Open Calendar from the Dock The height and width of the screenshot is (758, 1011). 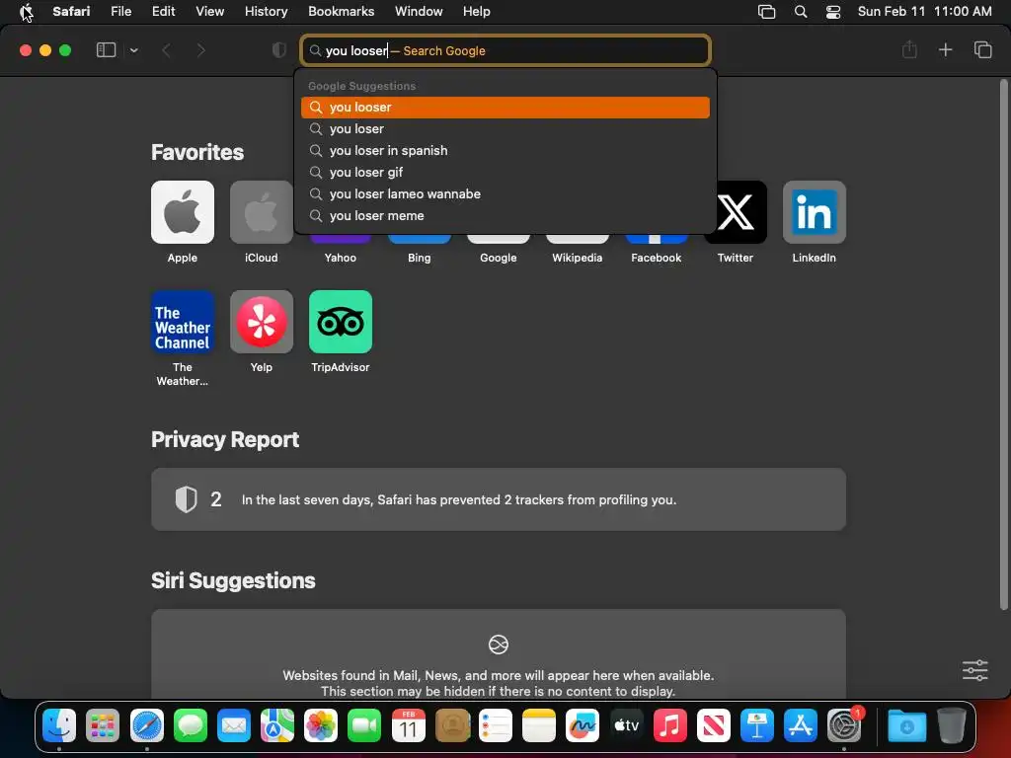[x=408, y=725]
